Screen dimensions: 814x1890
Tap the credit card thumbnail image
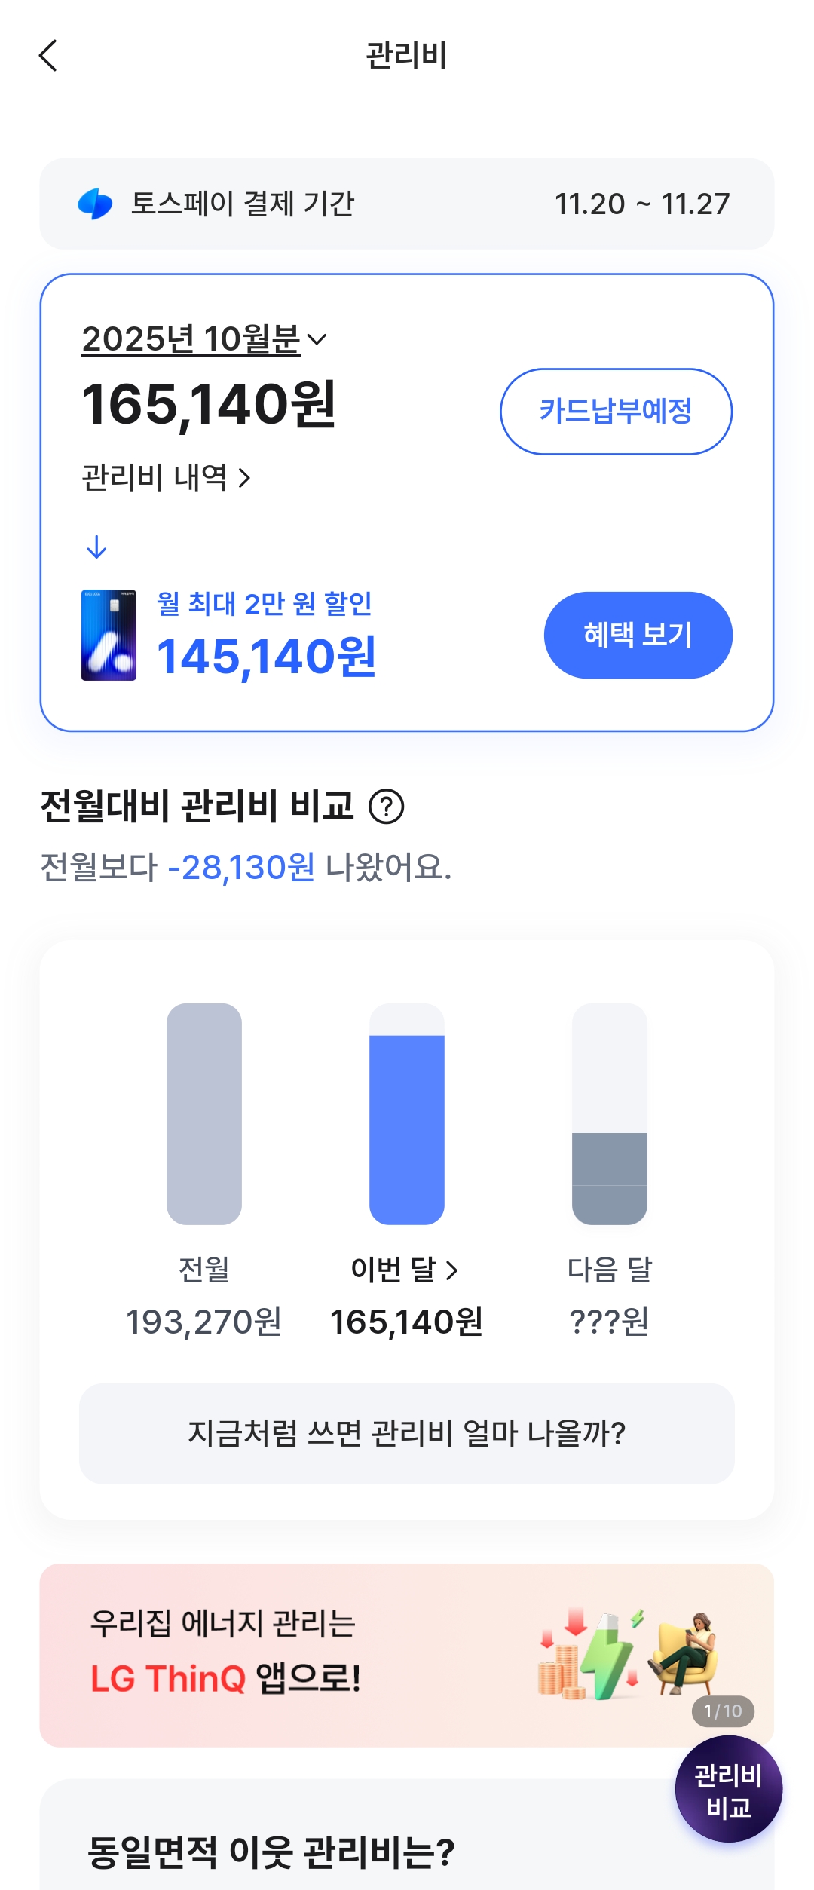tap(109, 635)
